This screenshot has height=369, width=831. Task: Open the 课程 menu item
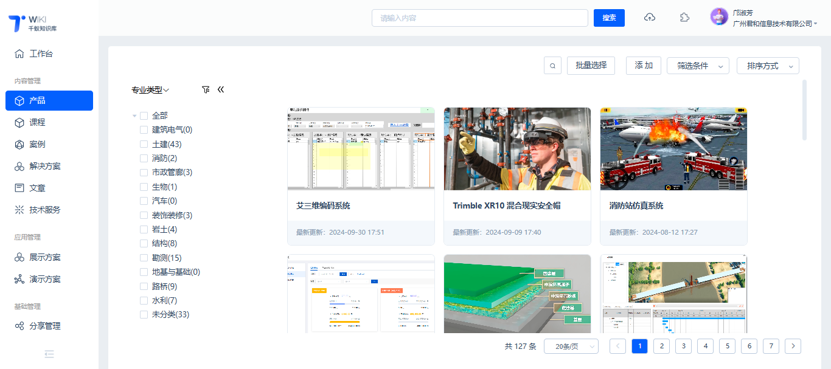tap(49, 122)
